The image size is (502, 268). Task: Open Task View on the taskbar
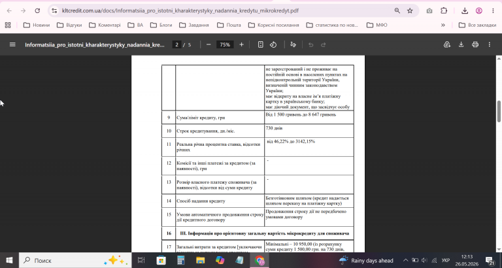click(141, 260)
